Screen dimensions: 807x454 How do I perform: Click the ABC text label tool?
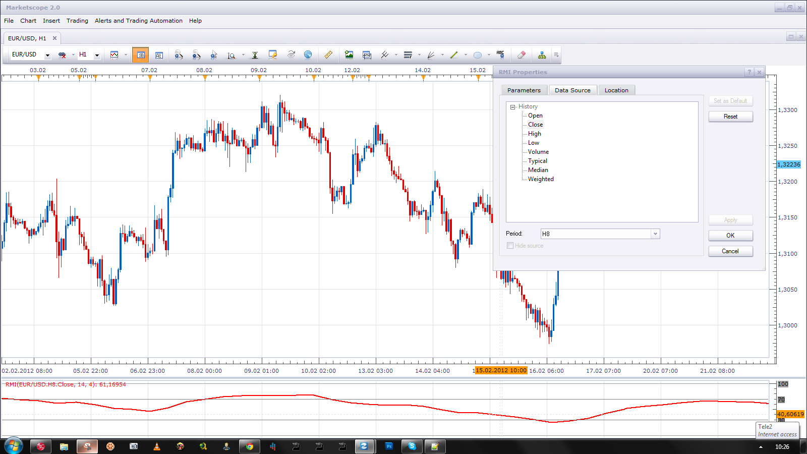tap(500, 54)
